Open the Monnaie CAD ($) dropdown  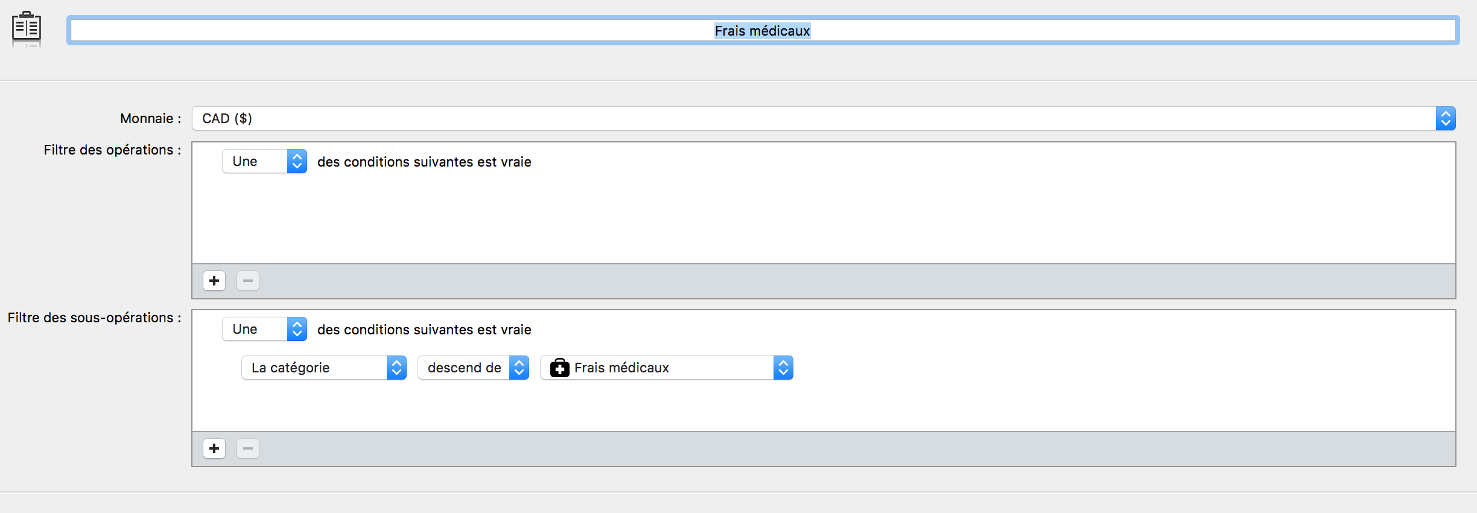pos(824,118)
